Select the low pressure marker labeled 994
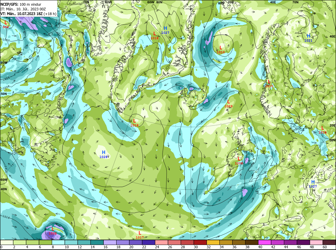 coord(6,24)
